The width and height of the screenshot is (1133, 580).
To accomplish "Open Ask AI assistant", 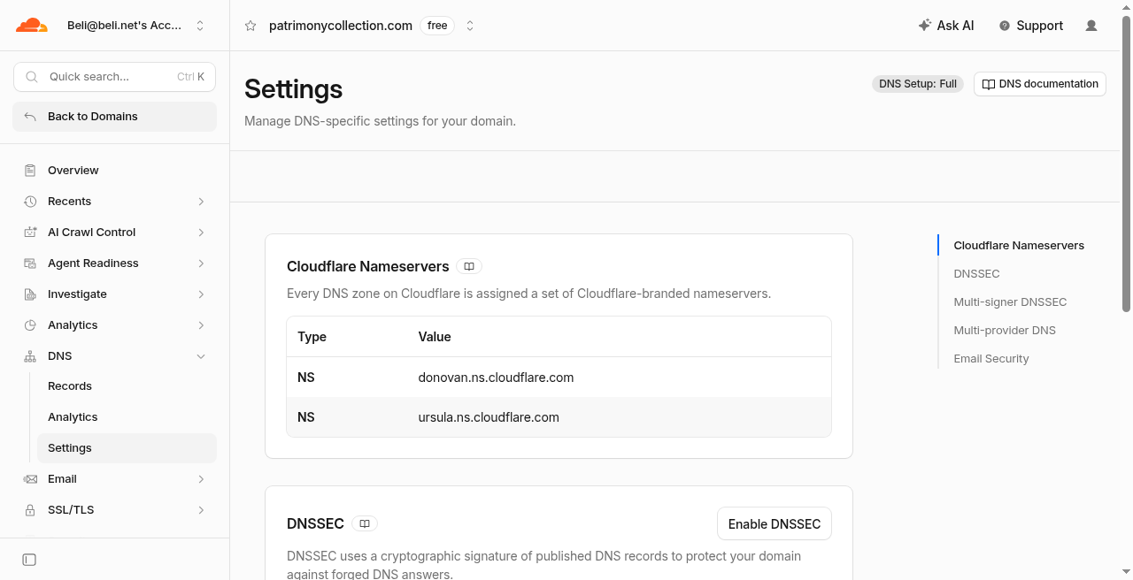I will point(946,26).
